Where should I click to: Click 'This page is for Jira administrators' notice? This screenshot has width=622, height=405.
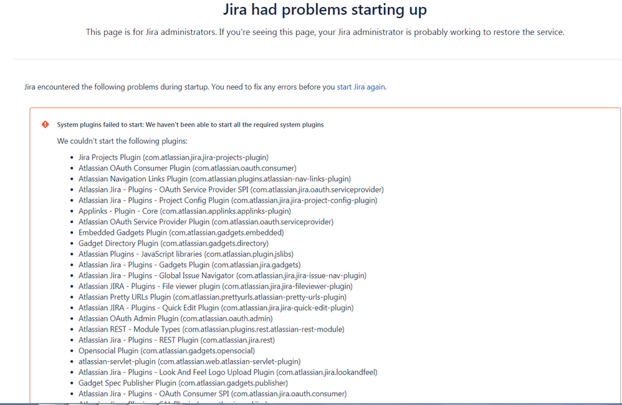325,32
